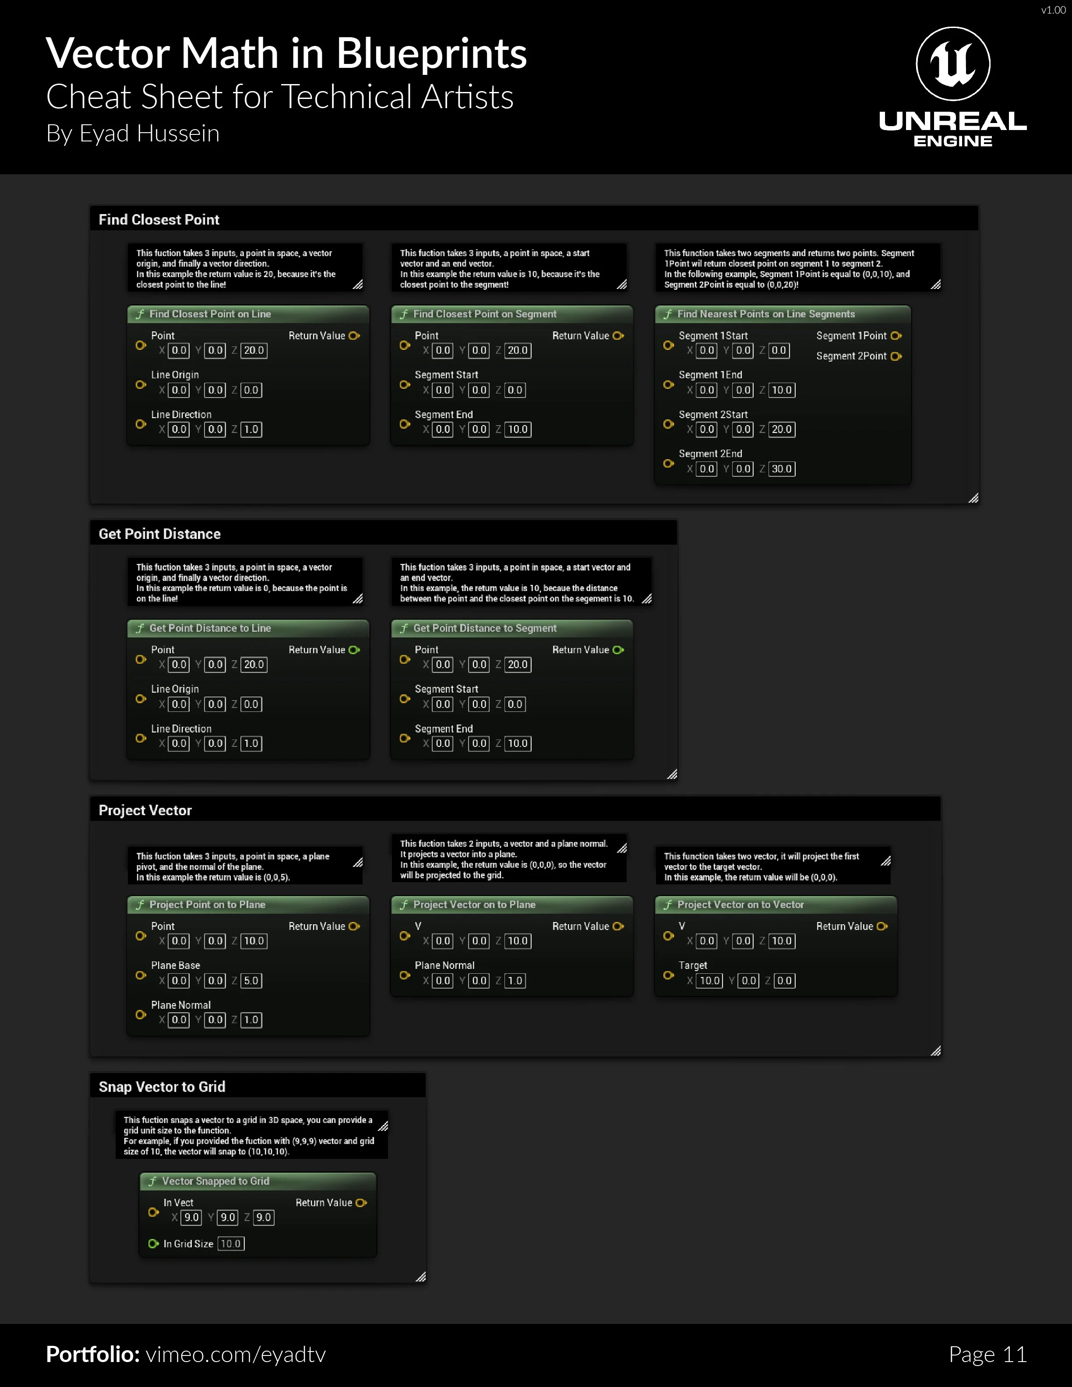Screen dimensions: 1072x1387
Task: Click Segment 1Point output pin
Action: 896,335
